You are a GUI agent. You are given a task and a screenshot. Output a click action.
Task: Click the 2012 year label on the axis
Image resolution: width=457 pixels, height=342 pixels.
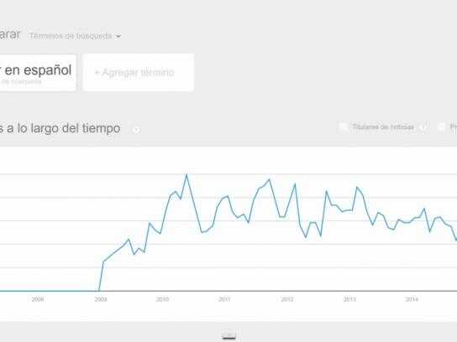pos(287,299)
